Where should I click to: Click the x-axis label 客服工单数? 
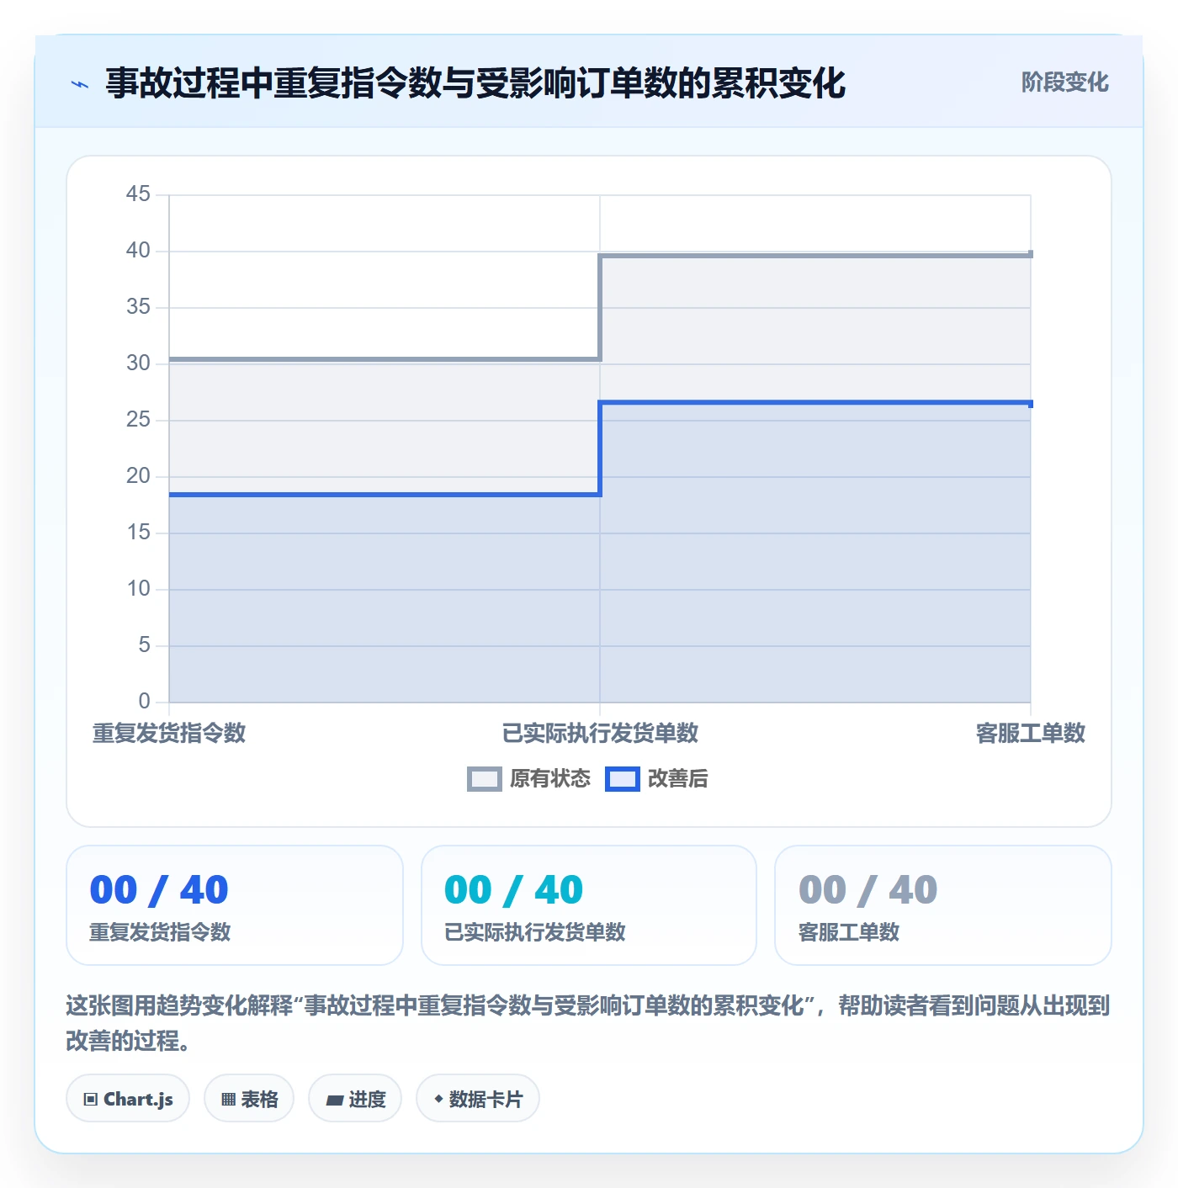tap(1031, 734)
